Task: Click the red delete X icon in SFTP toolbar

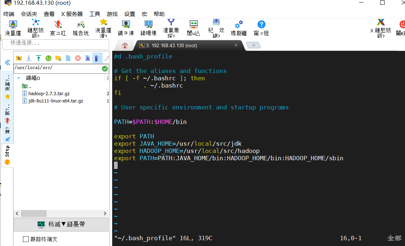Action: pyautogui.click(x=78, y=58)
